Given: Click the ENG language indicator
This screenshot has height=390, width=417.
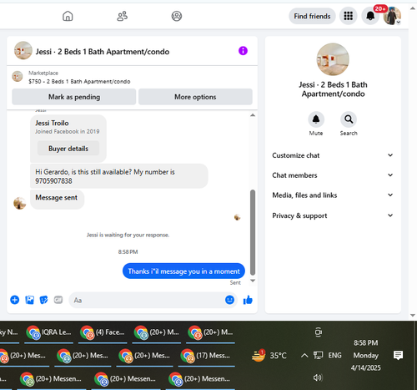Looking at the screenshot, I should 334,355.
